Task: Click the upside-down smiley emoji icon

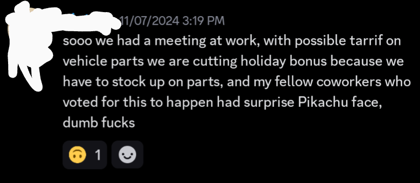Action: tap(77, 155)
